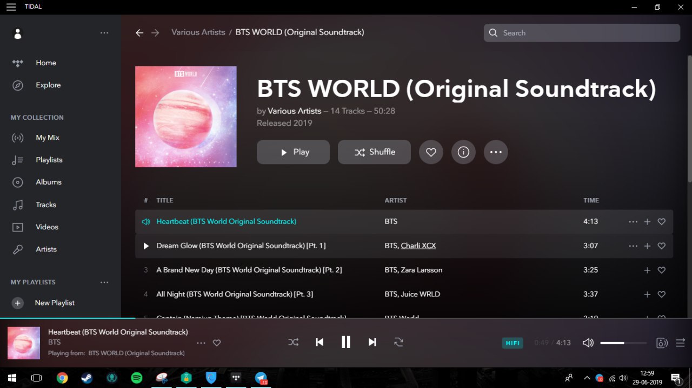This screenshot has width=692, height=388.
Task: Skip to next track
Action: [372, 342]
